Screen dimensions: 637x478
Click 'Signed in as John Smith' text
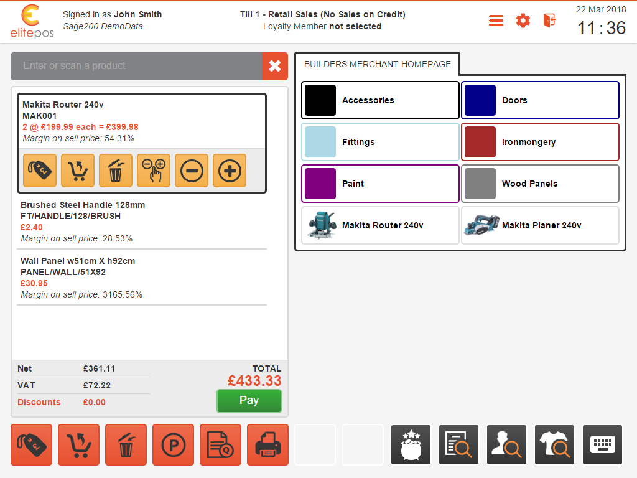click(112, 15)
